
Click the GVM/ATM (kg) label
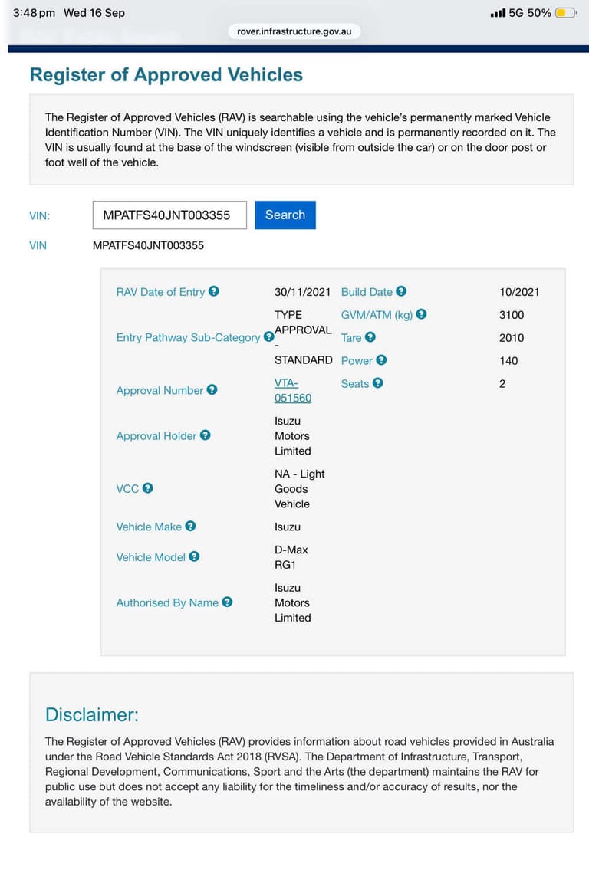tap(377, 315)
